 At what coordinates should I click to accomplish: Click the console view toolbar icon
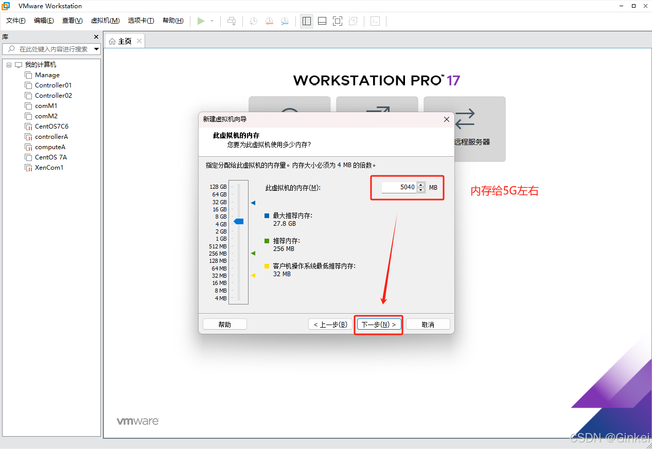(376, 21)
